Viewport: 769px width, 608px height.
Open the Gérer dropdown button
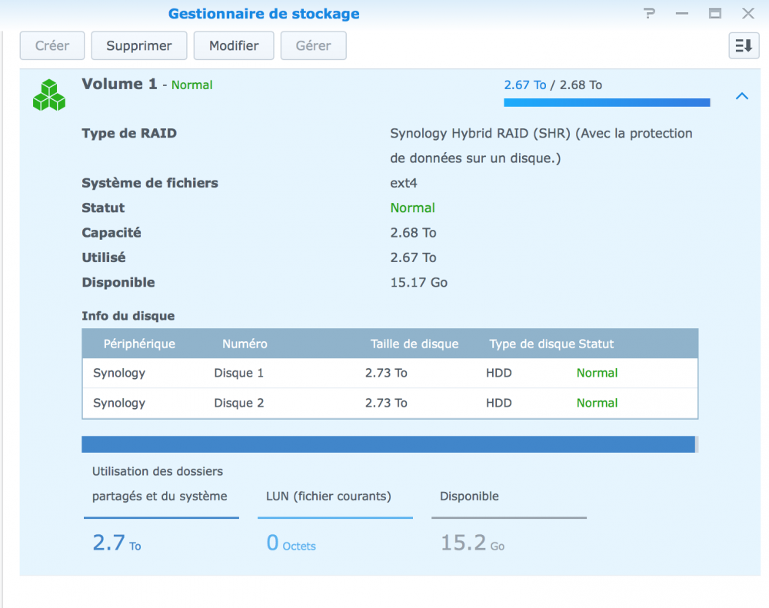click(313, 45)
